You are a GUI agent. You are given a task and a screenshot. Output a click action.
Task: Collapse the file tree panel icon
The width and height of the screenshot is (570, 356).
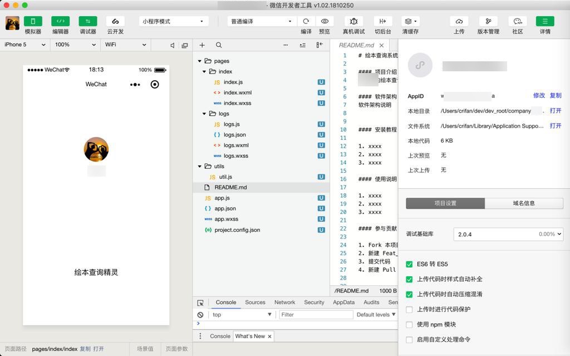319,45
